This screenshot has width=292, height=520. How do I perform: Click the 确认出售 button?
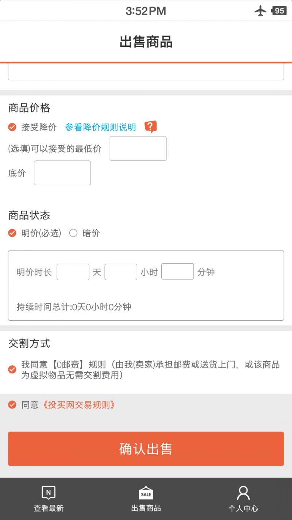tap(146, 449)
